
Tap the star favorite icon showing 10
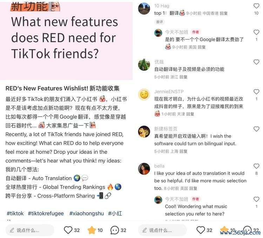click(92, 230)
